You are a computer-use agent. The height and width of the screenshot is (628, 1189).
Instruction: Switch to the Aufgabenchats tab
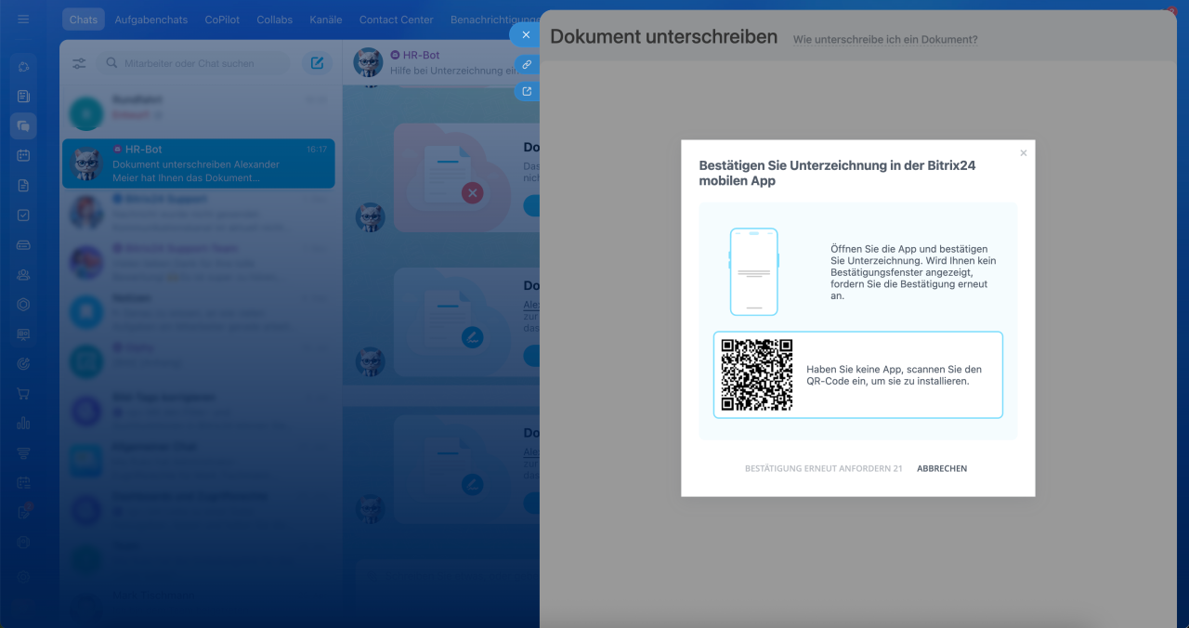[x=150, y=20]
